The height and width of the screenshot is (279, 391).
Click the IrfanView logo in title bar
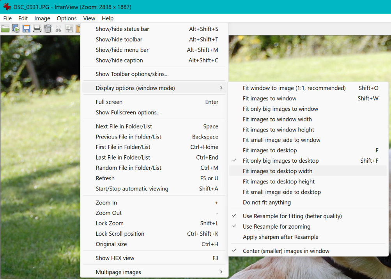tap(7, 7)
